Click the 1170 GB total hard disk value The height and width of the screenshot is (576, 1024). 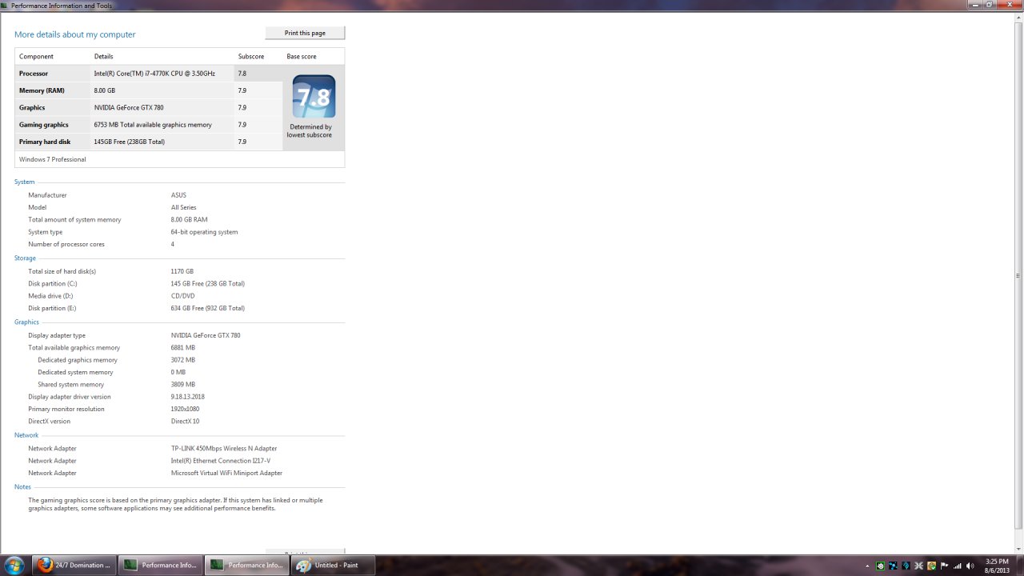[182, 271]
